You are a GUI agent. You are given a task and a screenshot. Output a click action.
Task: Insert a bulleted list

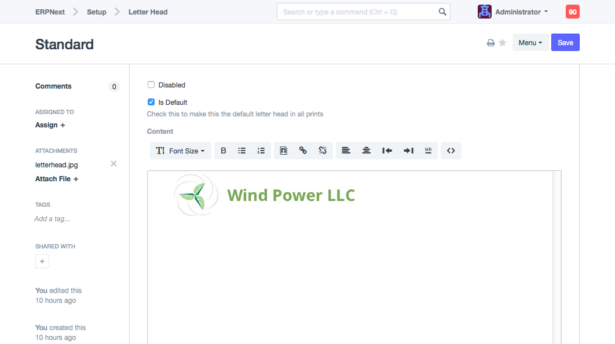tap(242, 151)
